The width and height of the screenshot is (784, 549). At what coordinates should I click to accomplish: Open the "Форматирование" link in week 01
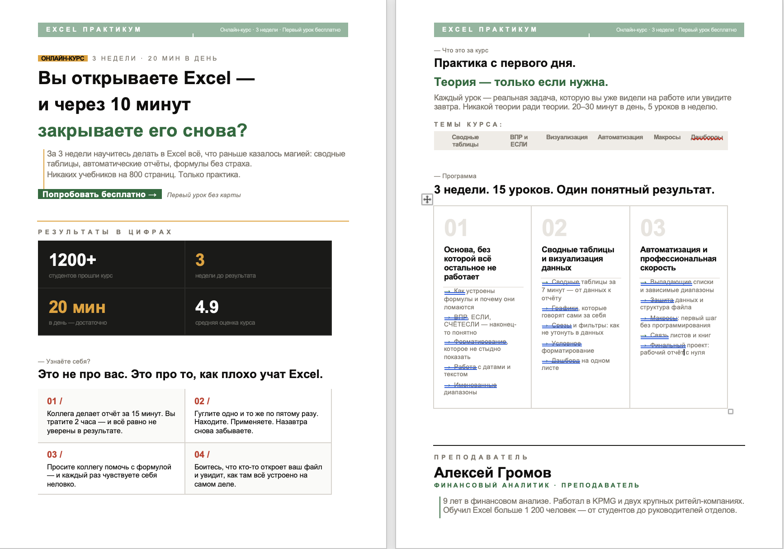[x=475, y=342]
